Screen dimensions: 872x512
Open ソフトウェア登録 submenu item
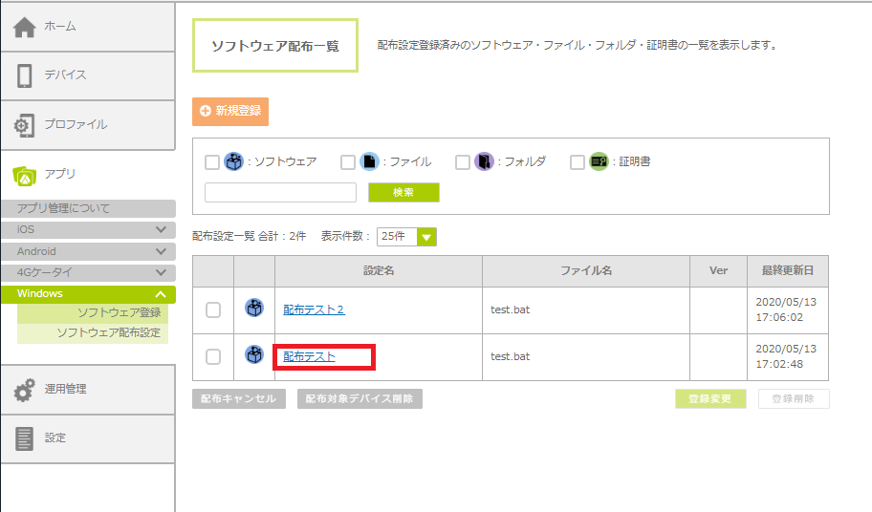119,313
